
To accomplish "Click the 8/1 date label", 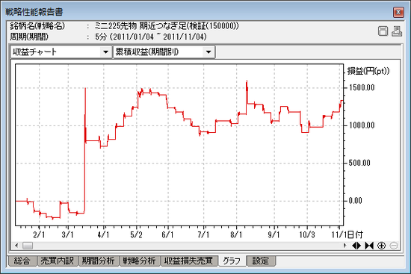I will pyautogui.click(x=236, y=234).
